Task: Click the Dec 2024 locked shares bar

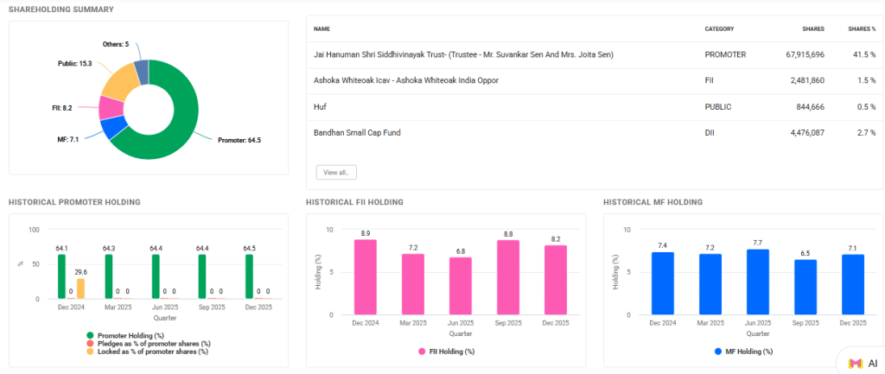Action: tap(80, 288)
